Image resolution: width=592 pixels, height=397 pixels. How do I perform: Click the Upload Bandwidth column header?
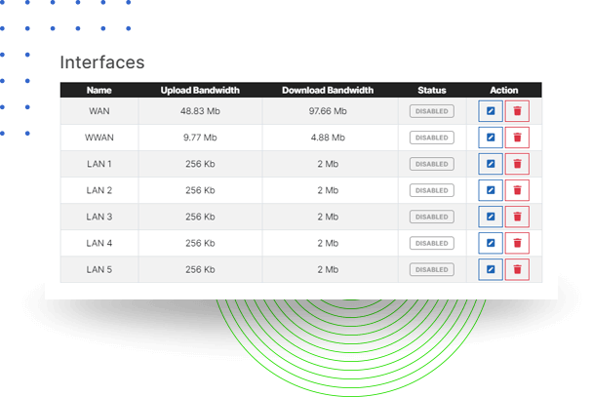click(200, 91)
